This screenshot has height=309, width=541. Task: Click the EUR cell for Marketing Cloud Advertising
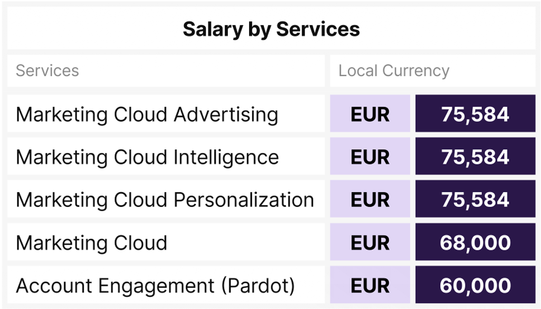point(370,114)
